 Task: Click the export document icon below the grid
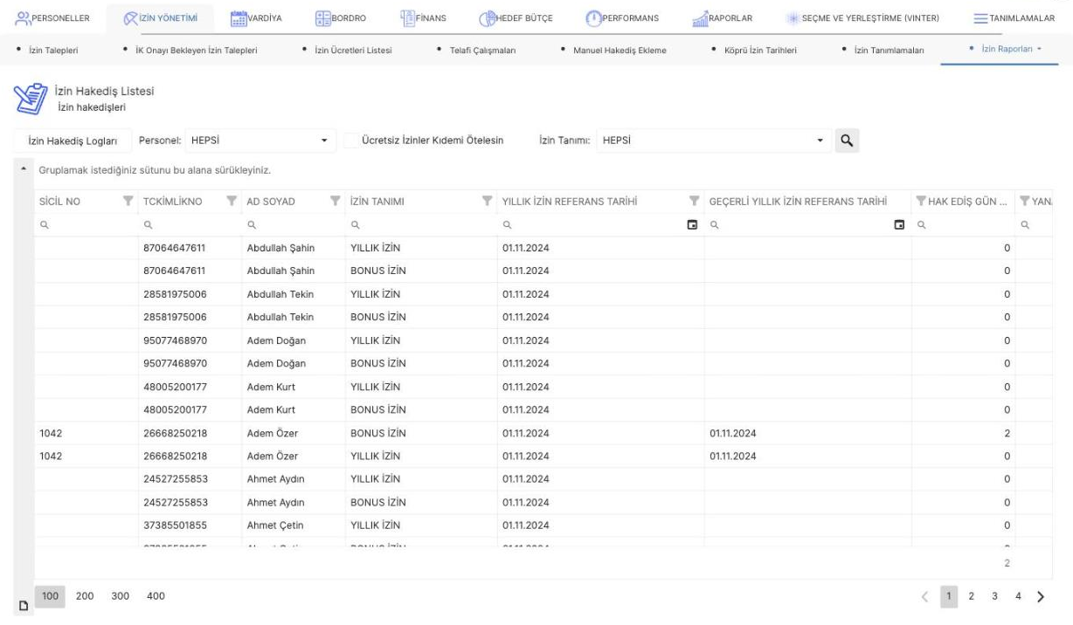pyautogui.click(x=24, y=606)
